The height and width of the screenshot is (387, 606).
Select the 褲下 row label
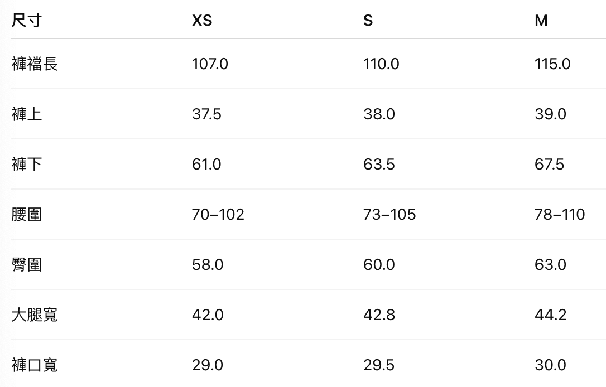point(26,165)
